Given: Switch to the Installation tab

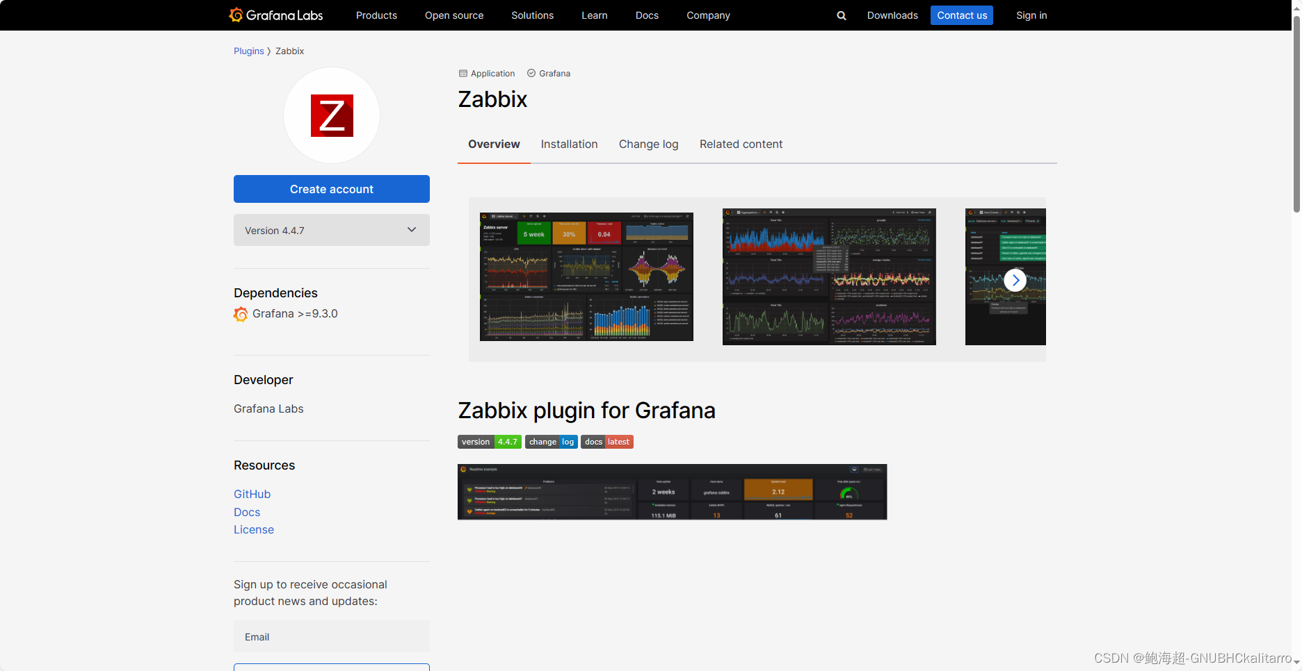Looking at the screenshot, I should coord(569,144).
